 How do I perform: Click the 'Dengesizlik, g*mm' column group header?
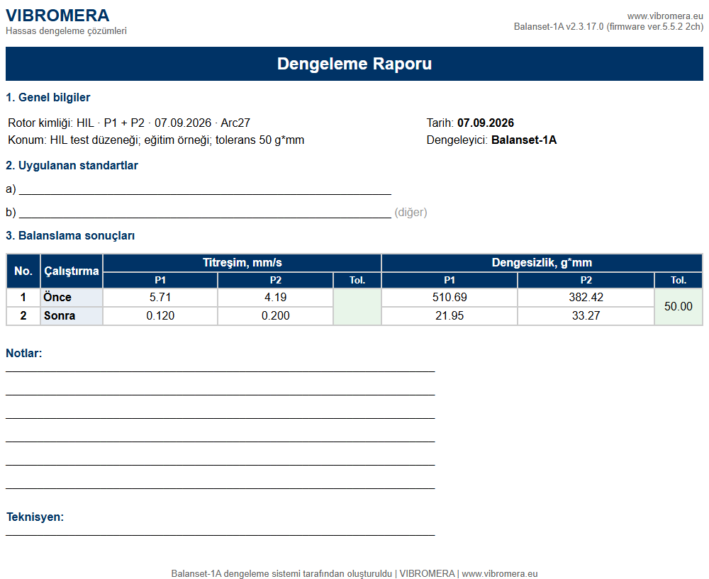(x=542, y=263)
